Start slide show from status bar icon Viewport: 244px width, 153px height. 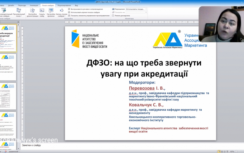pyautogui.click(x=227, y=151)
